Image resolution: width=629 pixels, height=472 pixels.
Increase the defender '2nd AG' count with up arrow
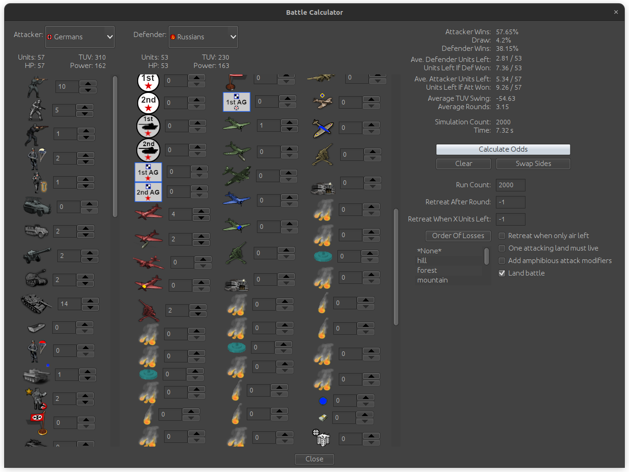click(199, 189)
